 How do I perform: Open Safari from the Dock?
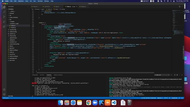(x=73, y=103)
